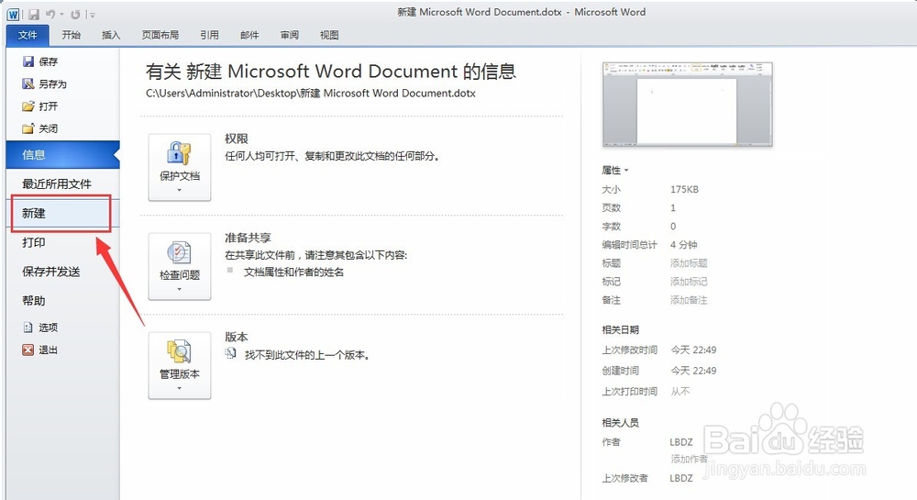Open 最近所用文件 list
Screen dimensions: 917x500
[x=57, y=184]
